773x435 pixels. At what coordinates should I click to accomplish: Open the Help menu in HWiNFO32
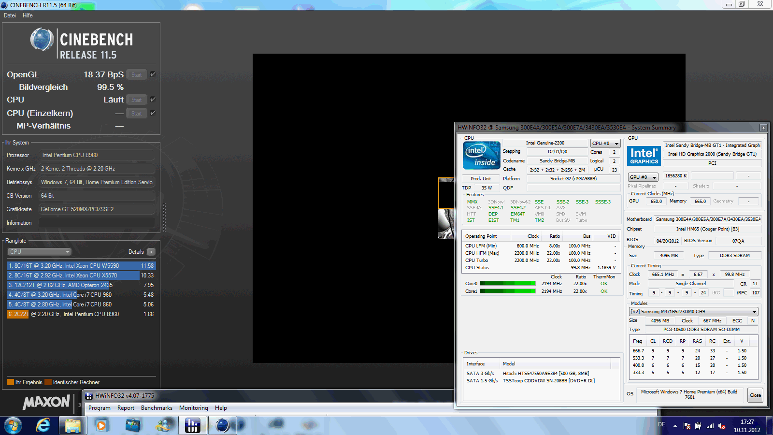pos(221,408)
